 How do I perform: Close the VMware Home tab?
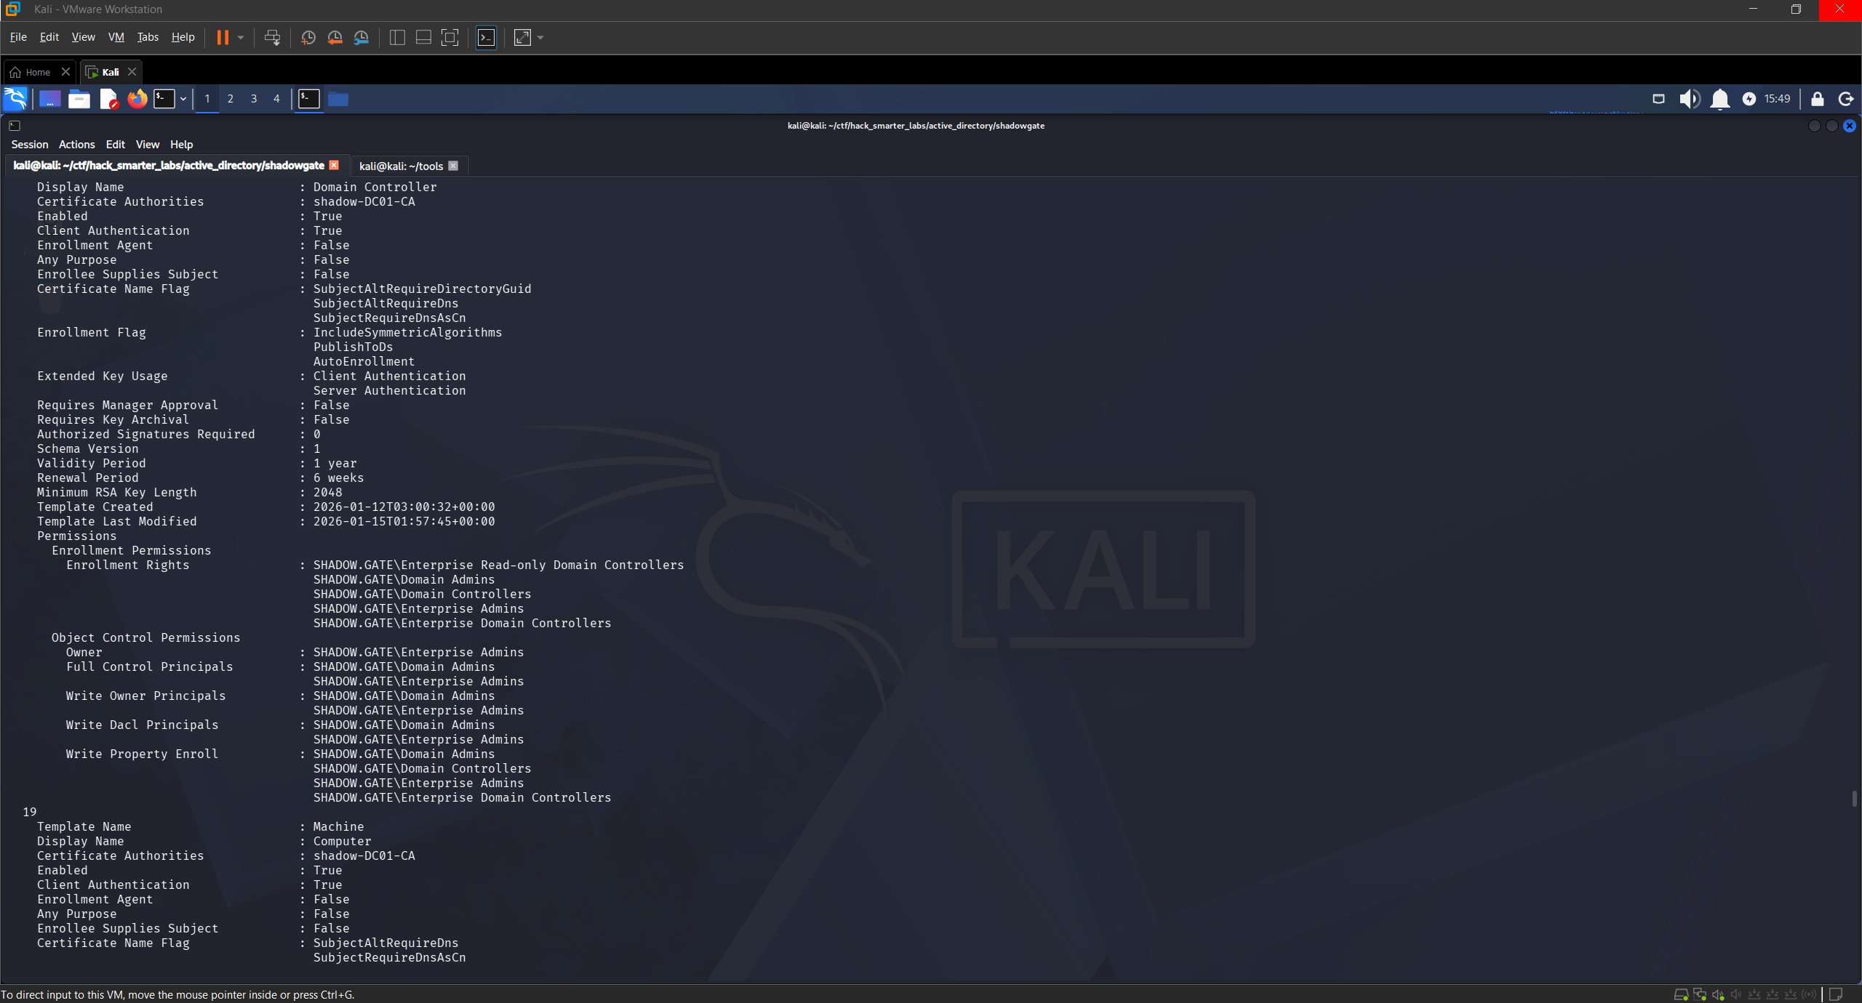tap(65, 72)
